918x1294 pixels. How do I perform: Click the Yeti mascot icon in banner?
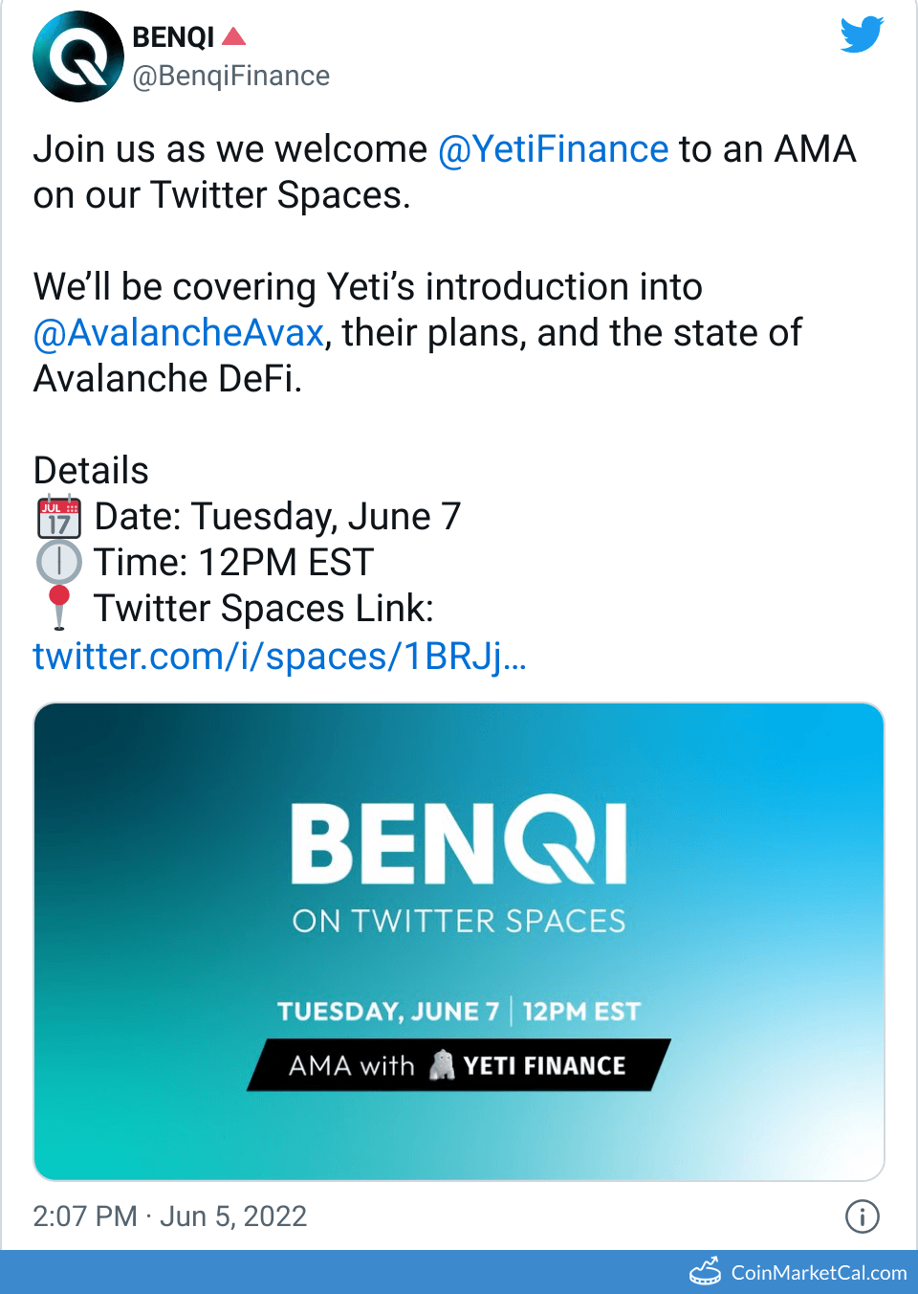[x=442, y=1064]
